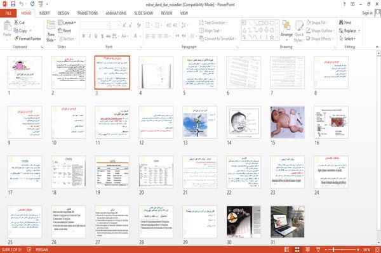Image resolution: width=381 pixels, height=253 pixels.
Task: Collapse the ribbon
Action: (377, 46)
